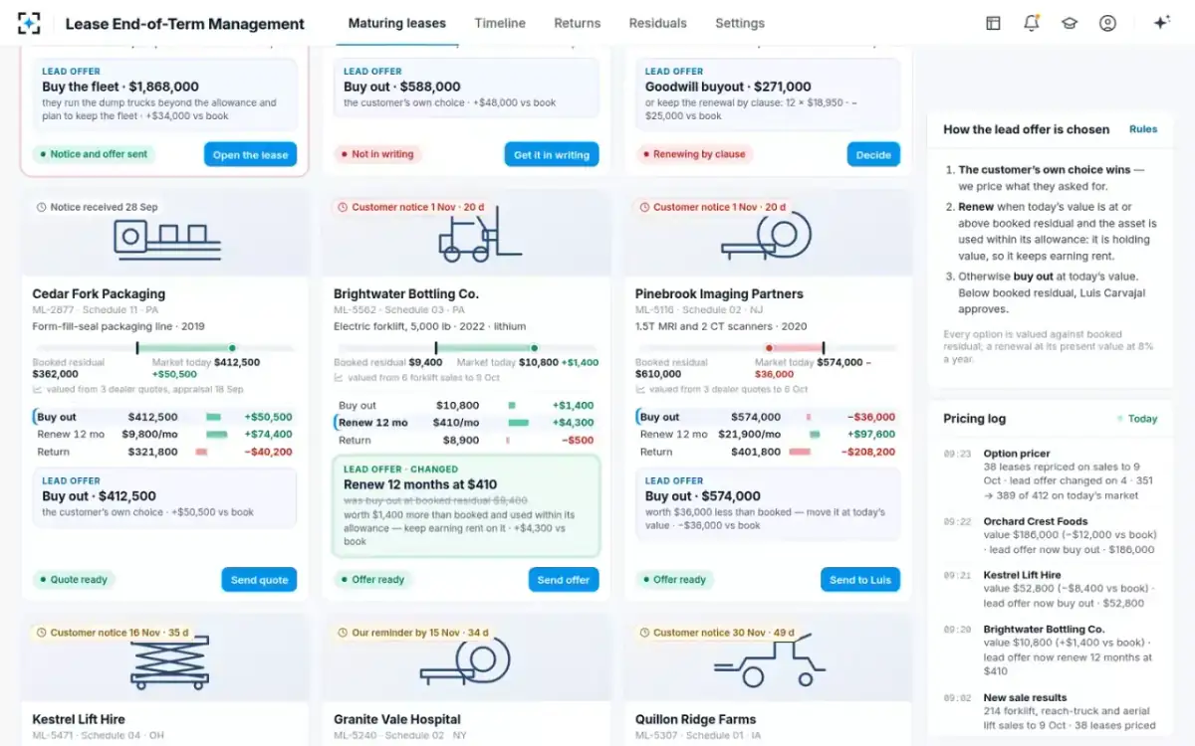Select the Return option for Cedar Fork Packaging
The image size is (1195, 746).
(x=164, y=452)
